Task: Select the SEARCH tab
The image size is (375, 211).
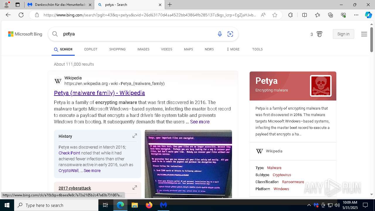Action: coord(63,50)
